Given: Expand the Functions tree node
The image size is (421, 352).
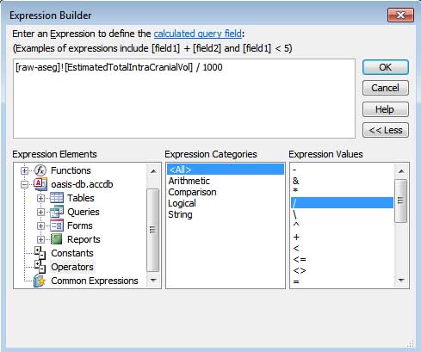Looking at the screenshot, I should click(x=24, y=170).
